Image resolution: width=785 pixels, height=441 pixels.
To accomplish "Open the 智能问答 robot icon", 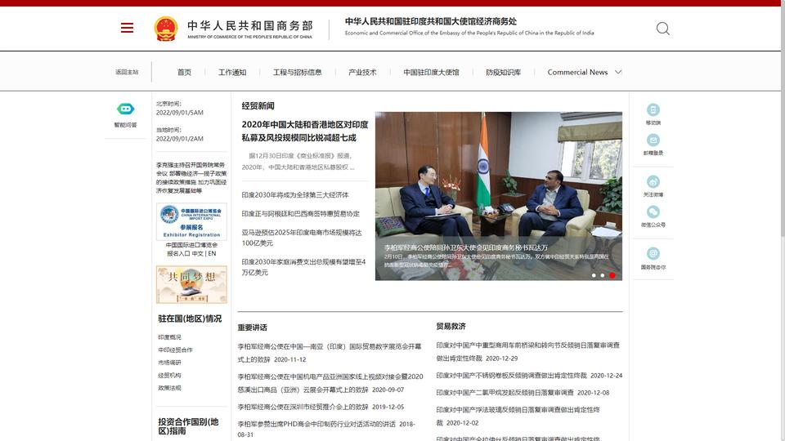I will [125, 109].
